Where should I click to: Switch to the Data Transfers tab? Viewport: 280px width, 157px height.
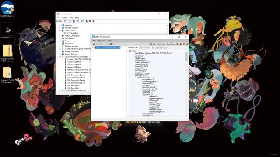[145, 48]
